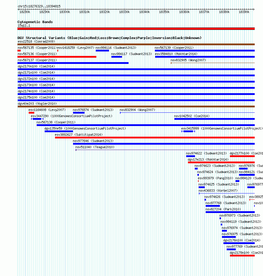Click nsv832904 (Wong2007) label

[137, 110]
